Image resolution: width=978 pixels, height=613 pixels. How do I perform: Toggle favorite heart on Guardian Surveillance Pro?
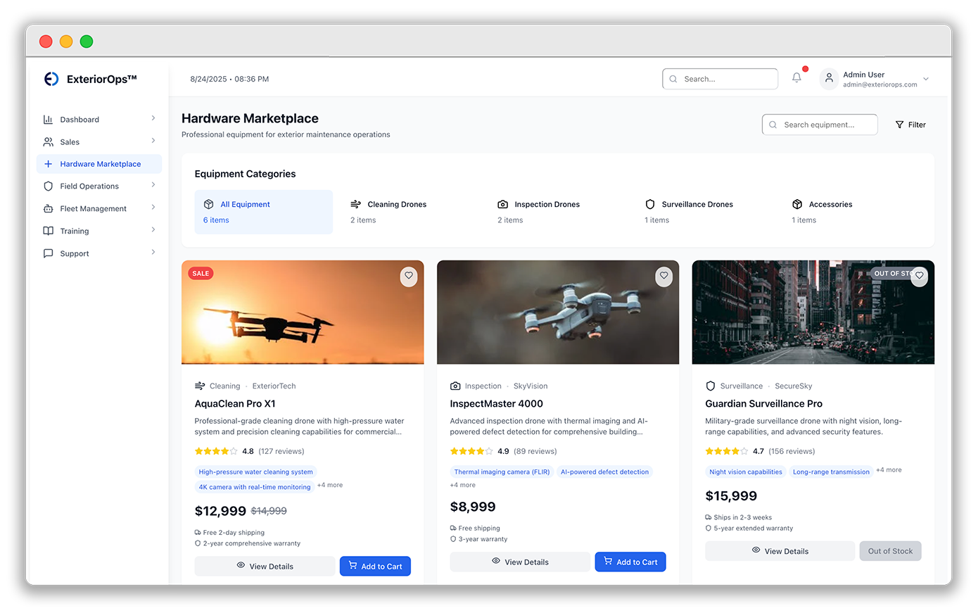click(x=919, y=276)
